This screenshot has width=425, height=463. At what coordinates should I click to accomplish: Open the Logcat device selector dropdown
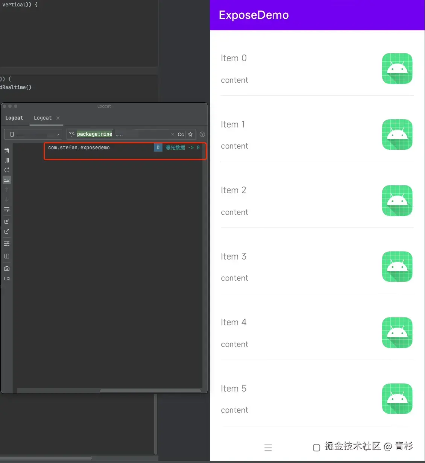click(33, 134)
